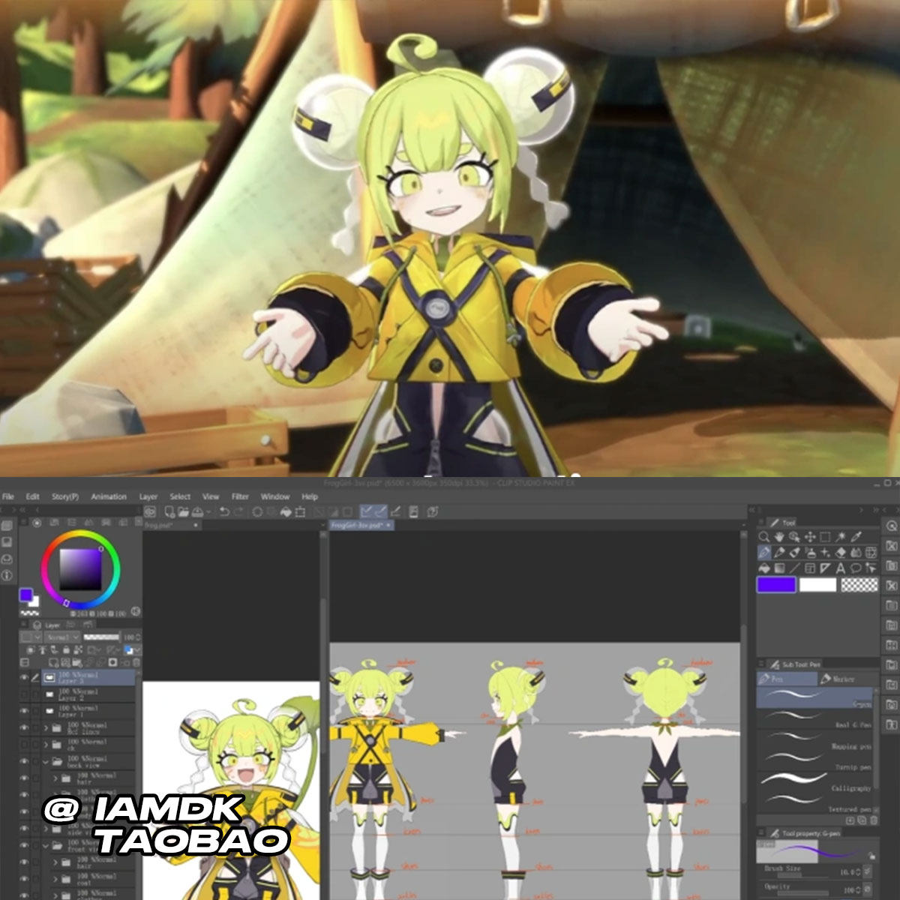900x900 pixels.
Task: Open the information icon in left sidebar
Action: tap(7, 576)
